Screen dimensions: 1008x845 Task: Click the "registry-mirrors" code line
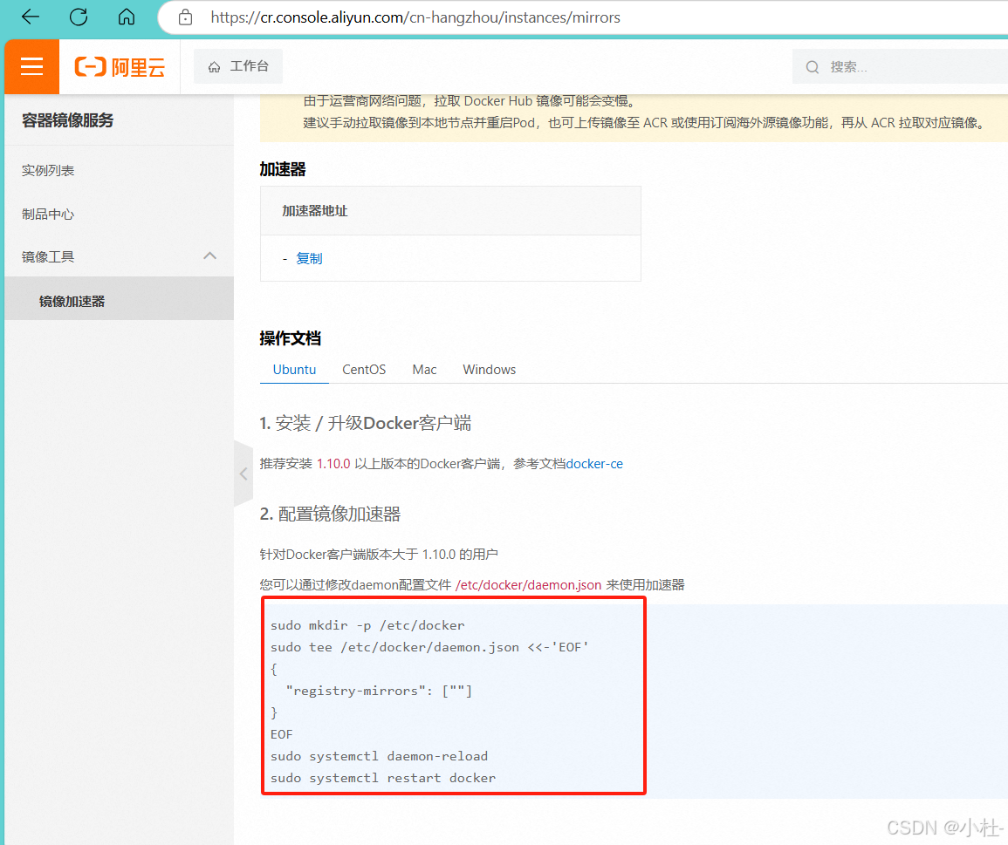pyautogui.click(x=379, y=691)
